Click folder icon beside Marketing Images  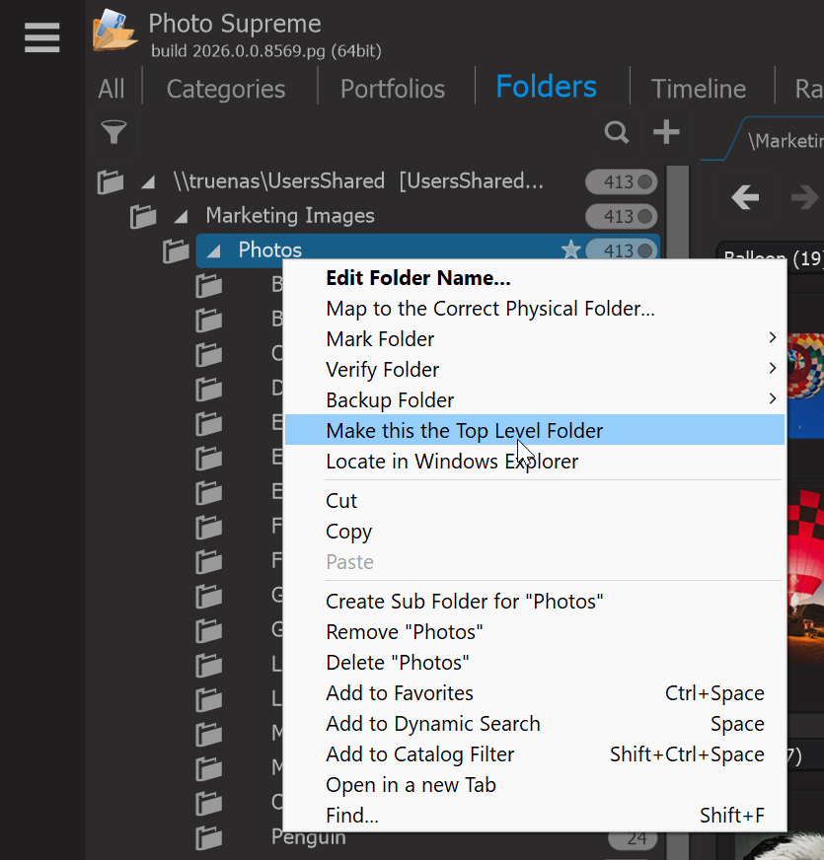(x=143, y=216)
